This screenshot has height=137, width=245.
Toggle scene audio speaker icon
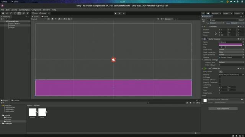[56, 19]
